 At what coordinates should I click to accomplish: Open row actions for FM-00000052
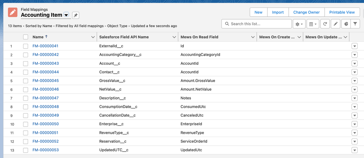354,141
